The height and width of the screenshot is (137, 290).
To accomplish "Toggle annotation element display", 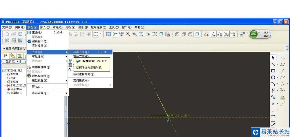I will (x=233, y=34).
